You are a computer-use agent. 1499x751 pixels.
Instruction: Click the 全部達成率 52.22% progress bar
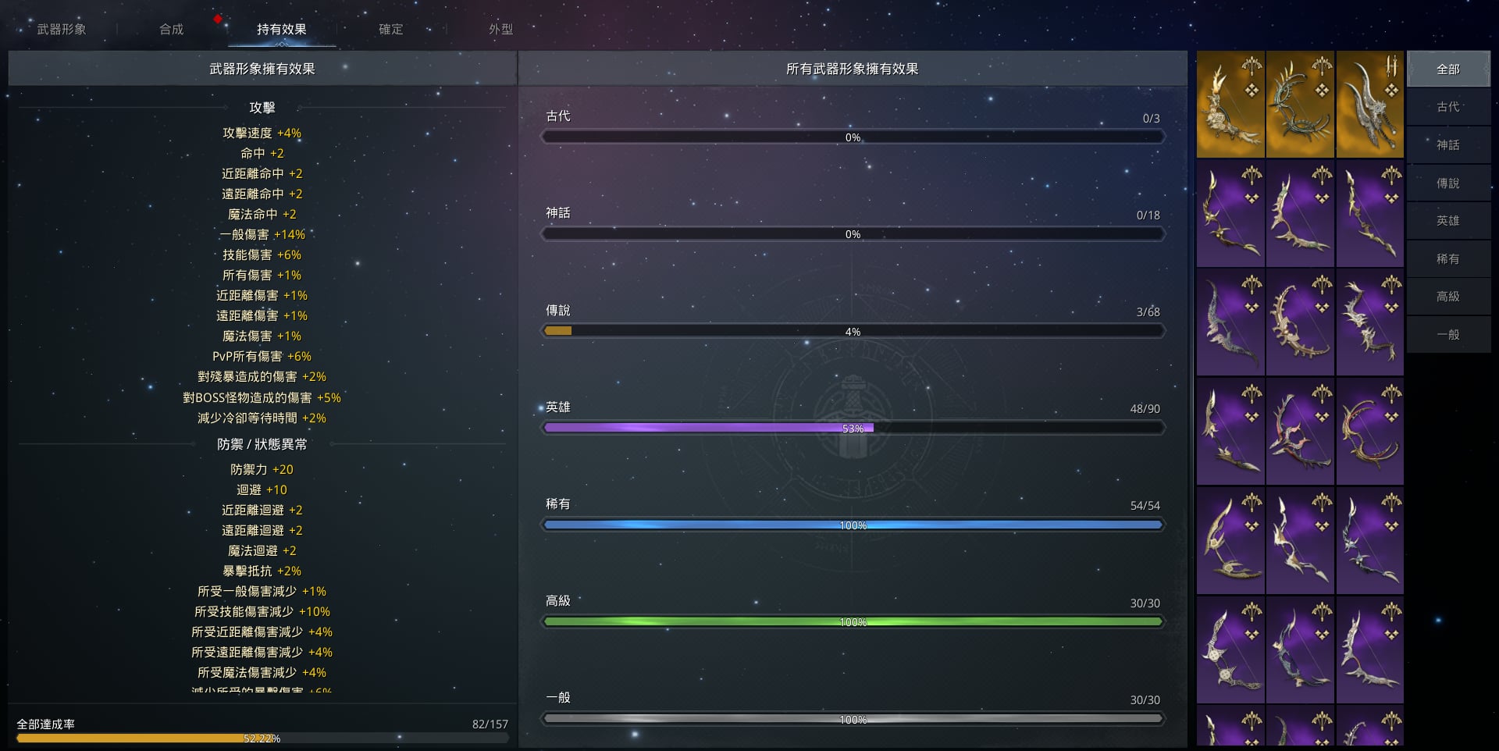[x=262, y=738]
